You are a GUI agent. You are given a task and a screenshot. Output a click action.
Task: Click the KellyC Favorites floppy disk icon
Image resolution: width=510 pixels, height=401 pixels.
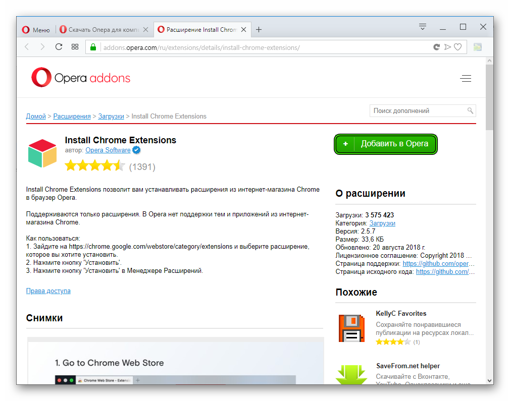coord(351,328)
